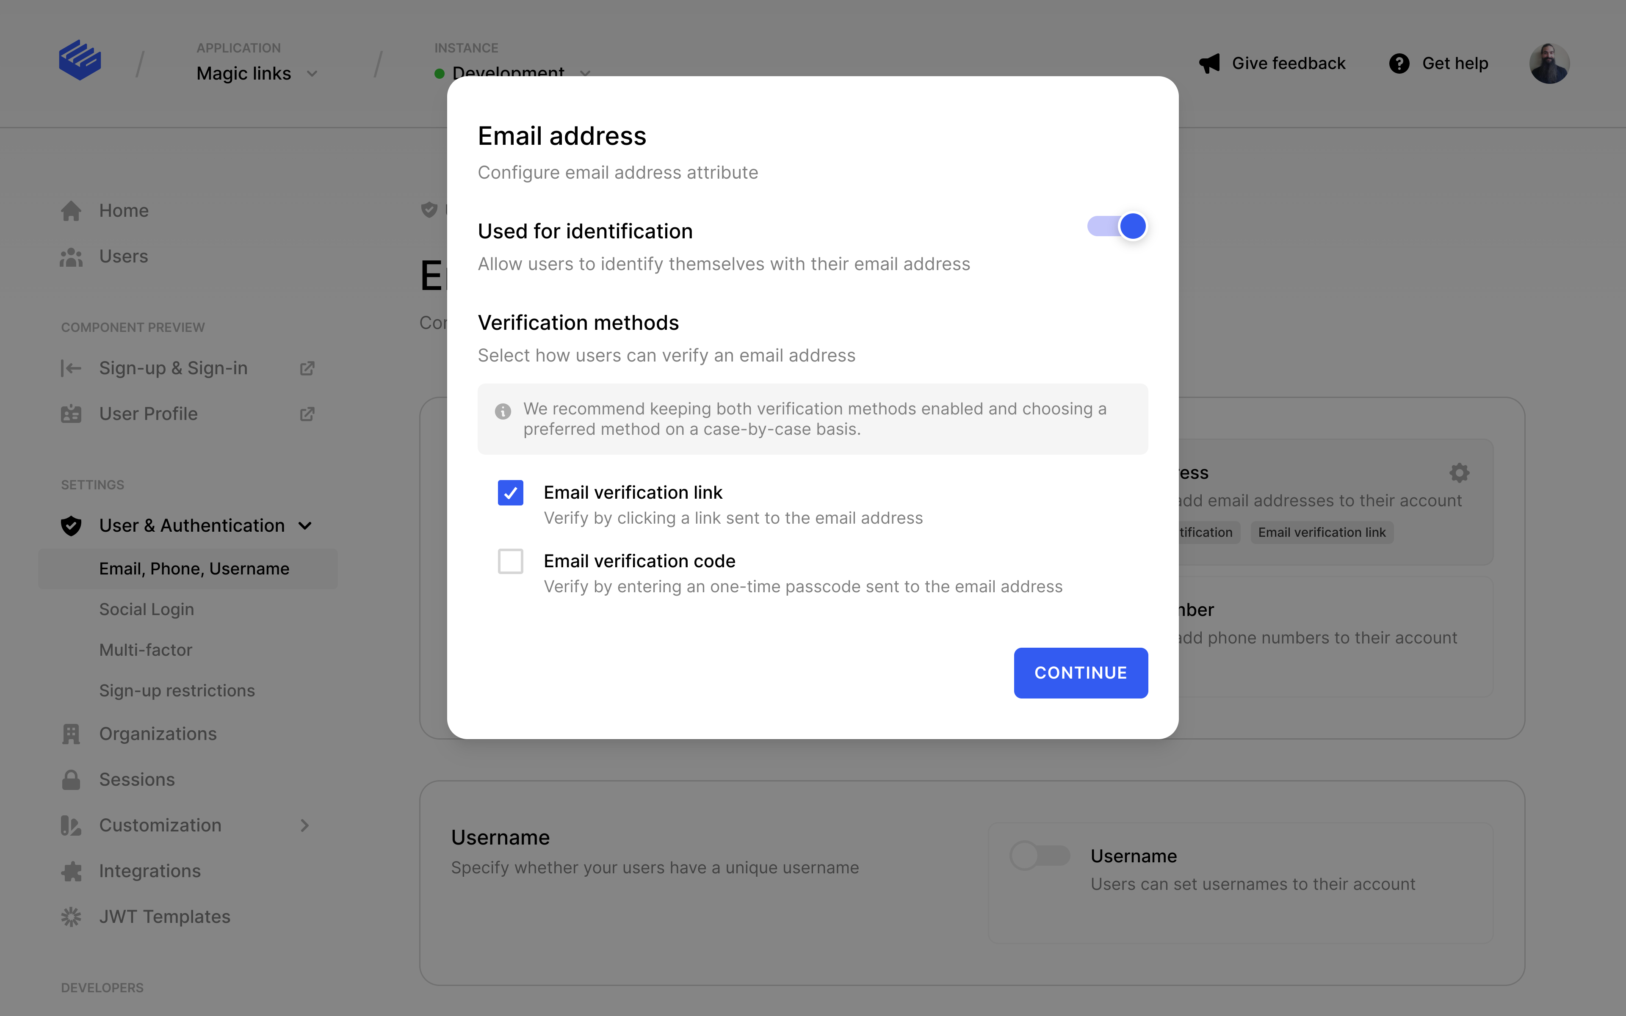Image resolution: width=1626 pixels, height=1016 pixels.
Task: Open Sign-up & Sign-in external link icon
Action: [307, 368]
